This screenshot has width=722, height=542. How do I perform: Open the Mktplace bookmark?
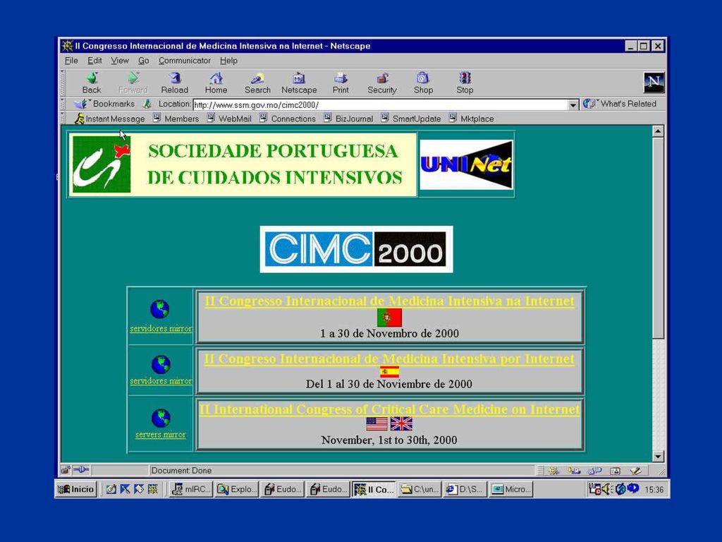click(x=472, y=119)
